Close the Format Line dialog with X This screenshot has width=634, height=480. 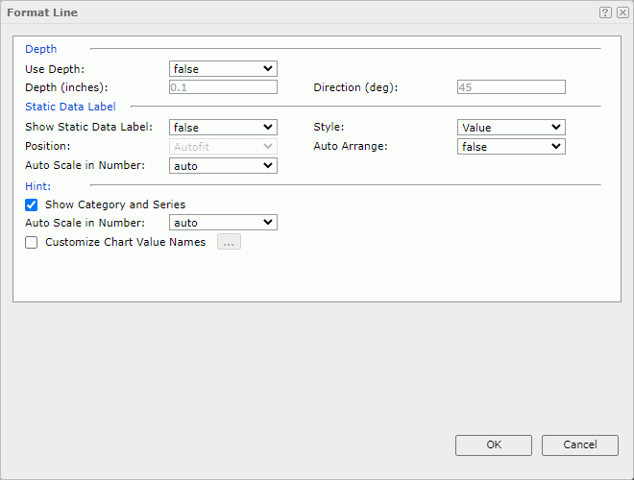[622, 12]
